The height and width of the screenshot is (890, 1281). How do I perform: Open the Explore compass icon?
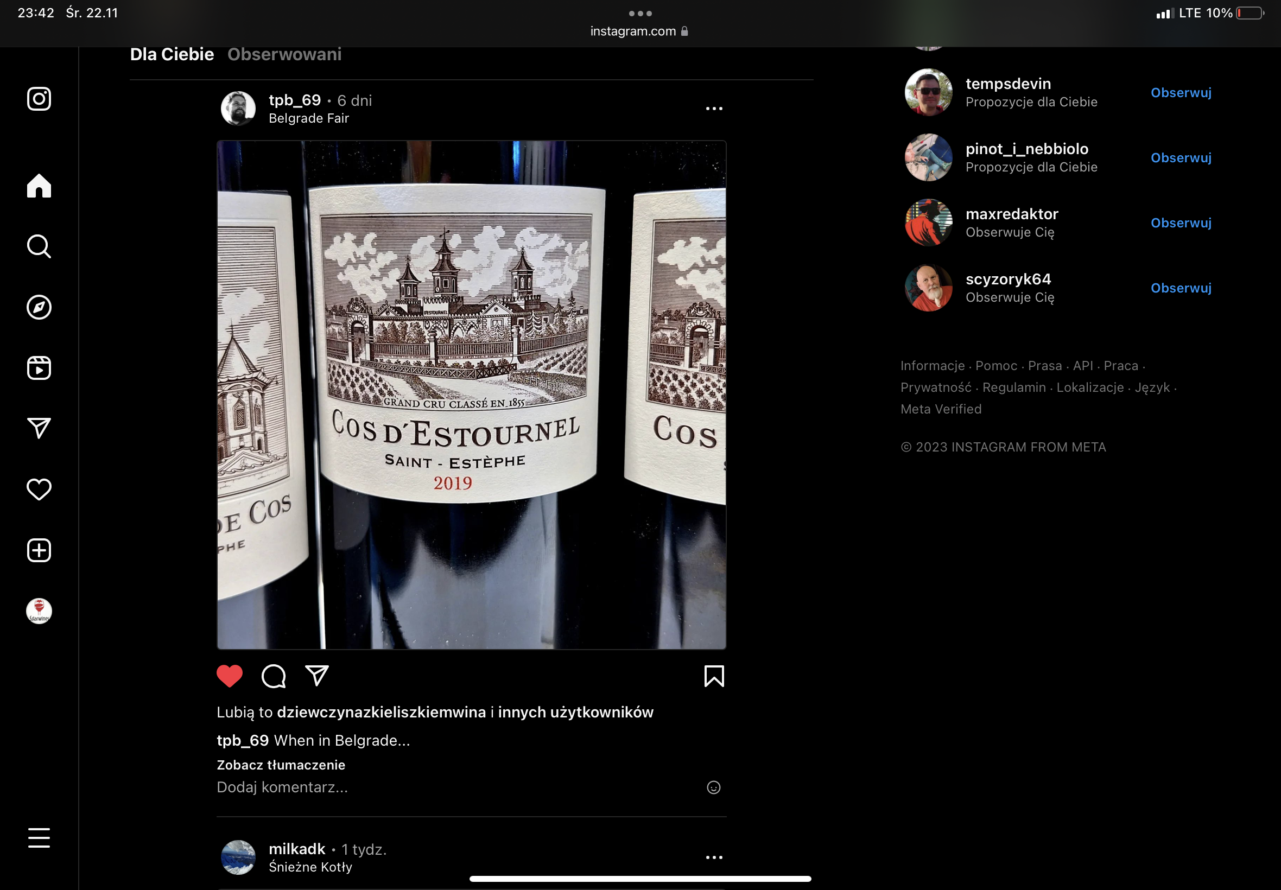(x=39, y=307)
